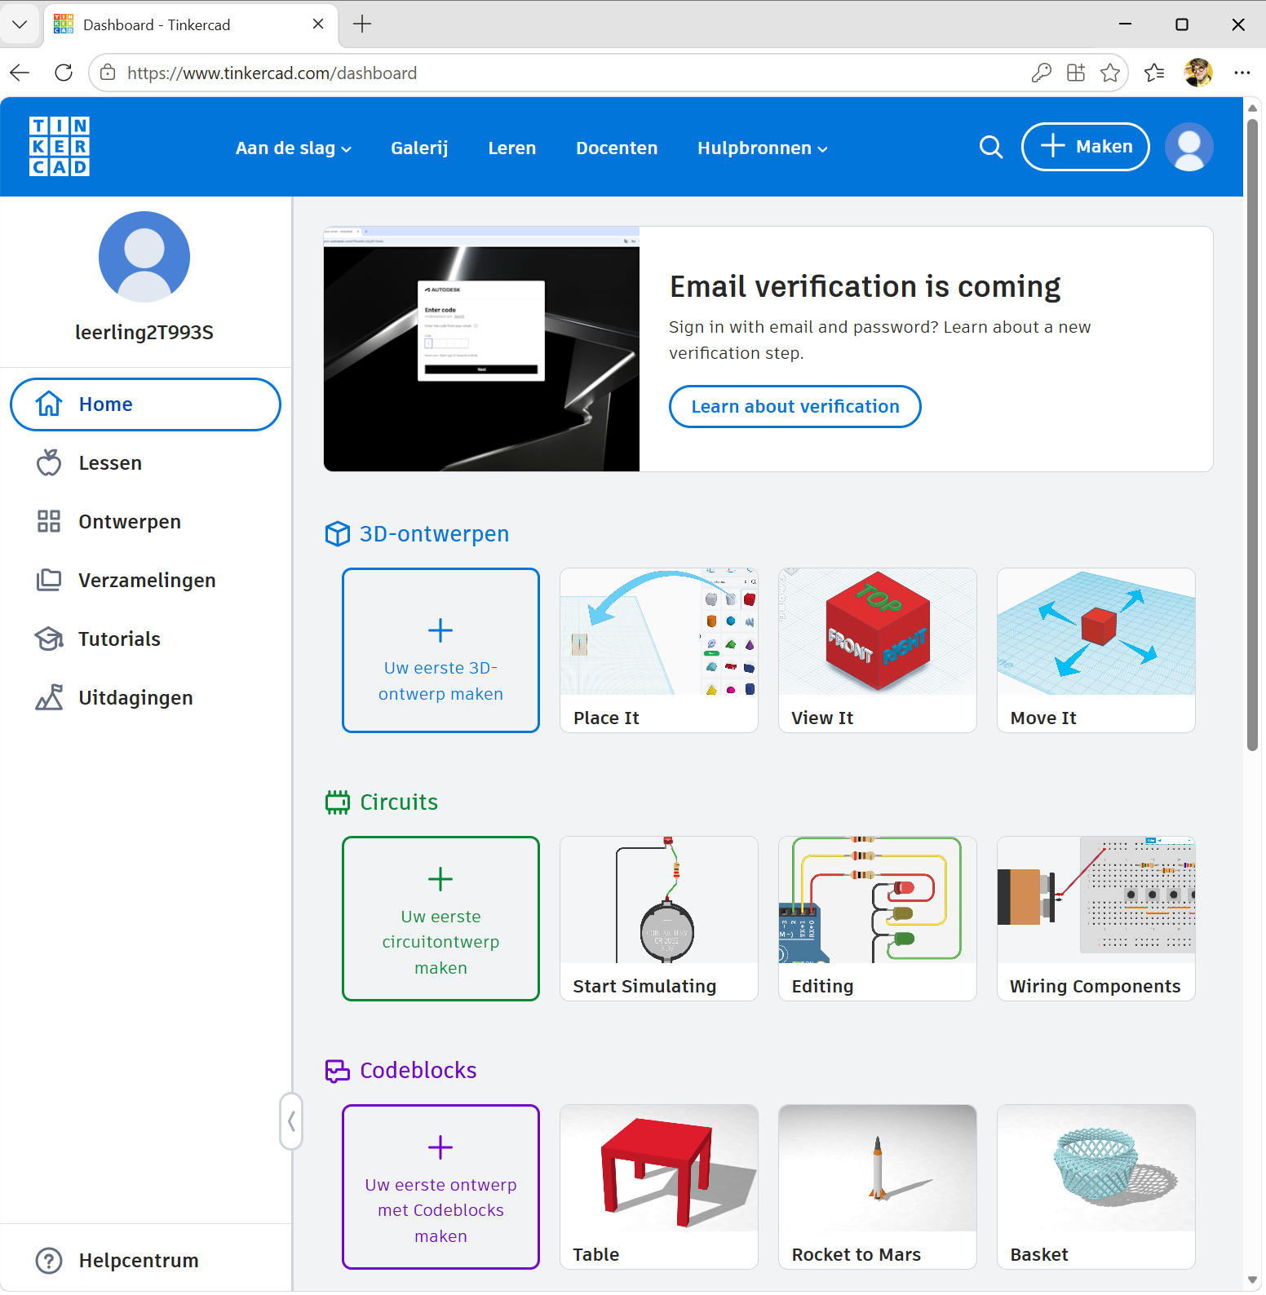Click the Tutorials graduation cap icon
The height and width of the screenshot is (1295, 1266).
[49, 639]
